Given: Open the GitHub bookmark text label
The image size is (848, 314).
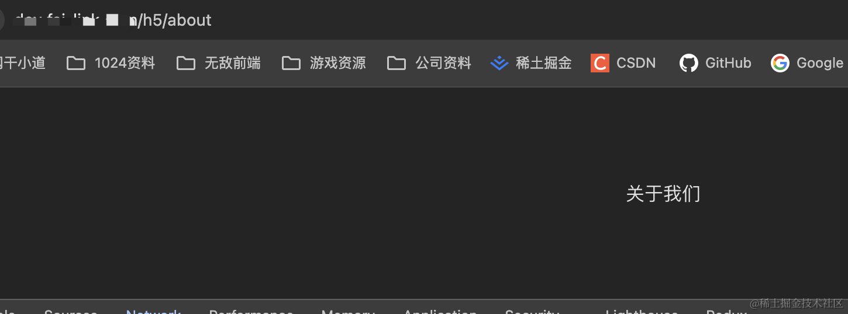Looking at the screenshot, I should (x=728, y=63).
